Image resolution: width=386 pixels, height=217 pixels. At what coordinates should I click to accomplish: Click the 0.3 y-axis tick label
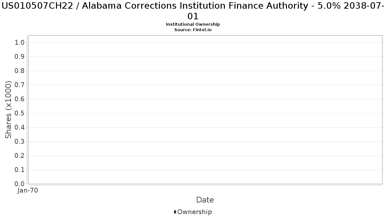[x=20, y=142]
